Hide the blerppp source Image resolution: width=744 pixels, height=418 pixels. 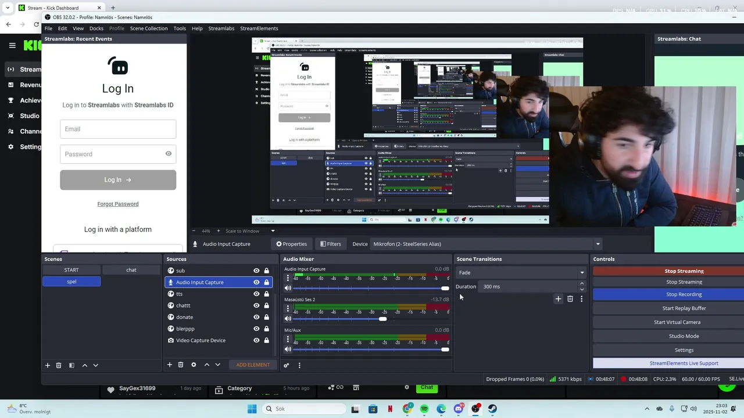(256, 329)
